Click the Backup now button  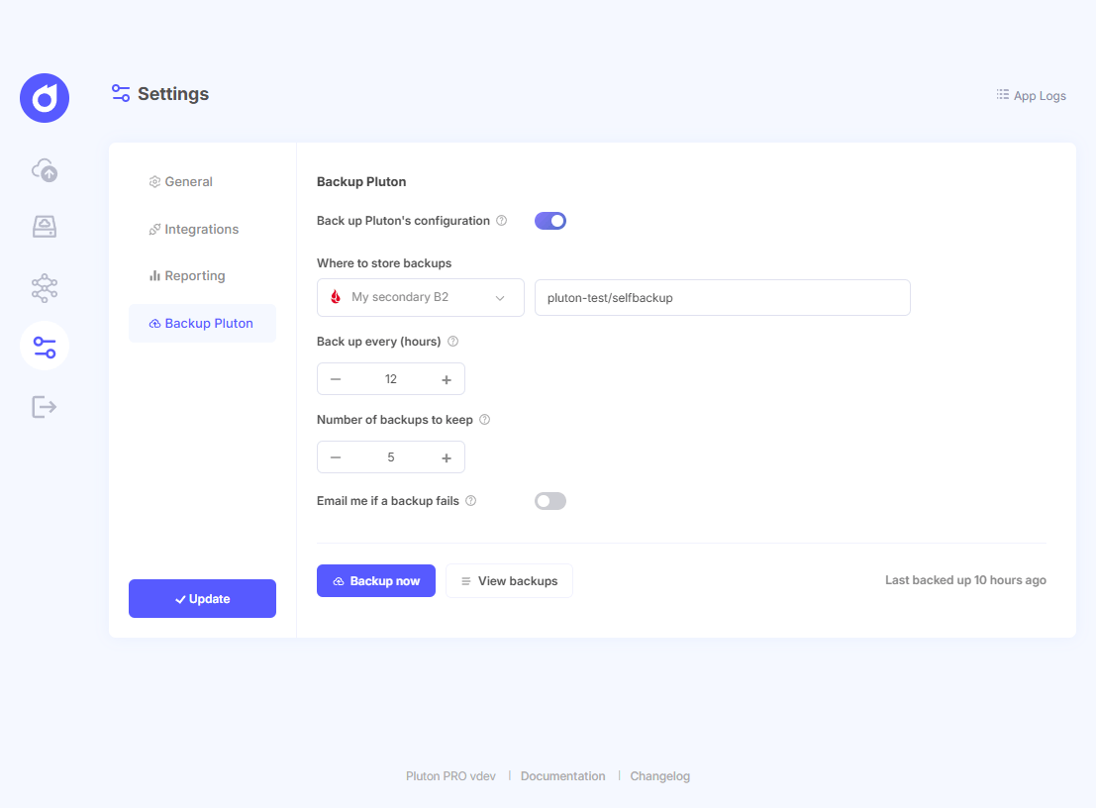pyautogui.click(x=376, y=581)
